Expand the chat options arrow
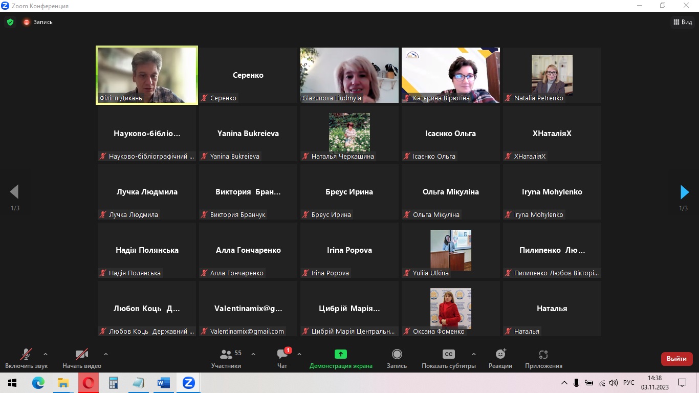This screenshot has width=699, height=393. (x=299, y=354)
